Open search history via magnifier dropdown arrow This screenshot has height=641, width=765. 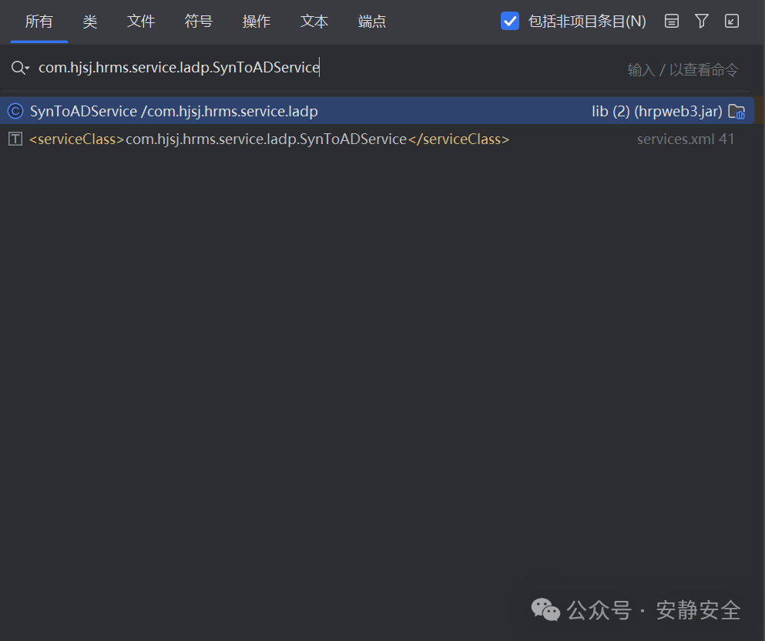click(25, 68)
